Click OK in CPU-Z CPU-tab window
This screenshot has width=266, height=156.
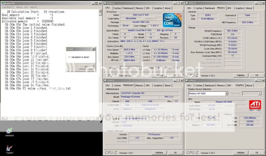[175, 75]
